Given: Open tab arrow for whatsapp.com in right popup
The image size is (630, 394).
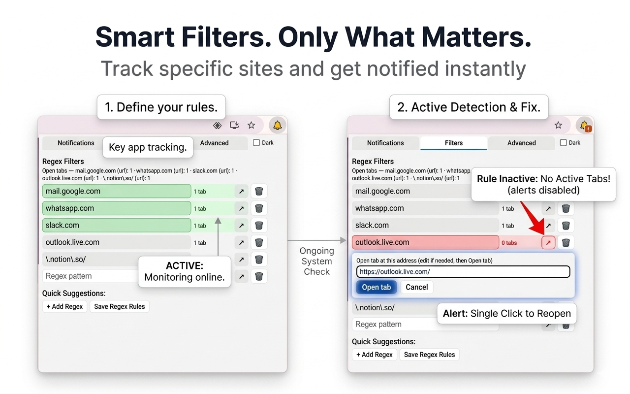Looking at the screenshot, I should pyautogui.click(x=548, y=209).
